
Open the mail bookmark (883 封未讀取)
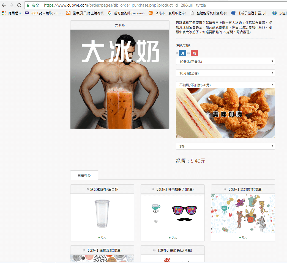pyautogui.click(x=43, y=13)
